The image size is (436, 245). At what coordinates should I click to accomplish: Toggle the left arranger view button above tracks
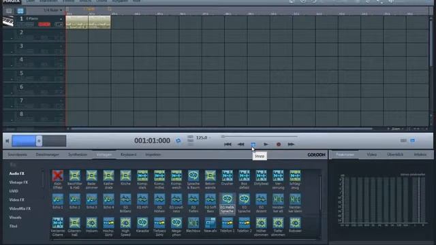point(9,11)
